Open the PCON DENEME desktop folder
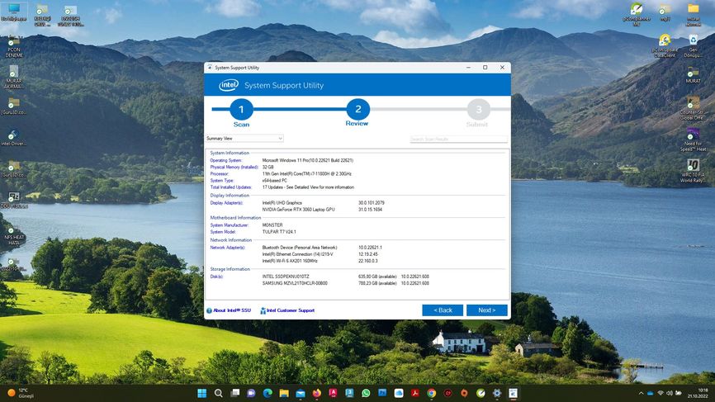Viewport: 715px width, 402px height. click(14, 47)
